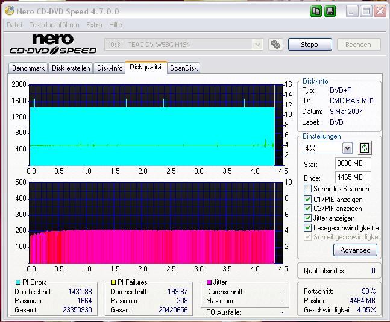Click disc type DVD+R text
The image size is (390, 322).
coord(341,90)
